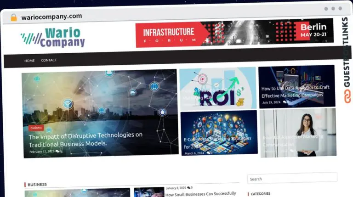The height and width of the screenshot is (197, 353).
Task: Go to the Home menu item
Action: (29, 61)
